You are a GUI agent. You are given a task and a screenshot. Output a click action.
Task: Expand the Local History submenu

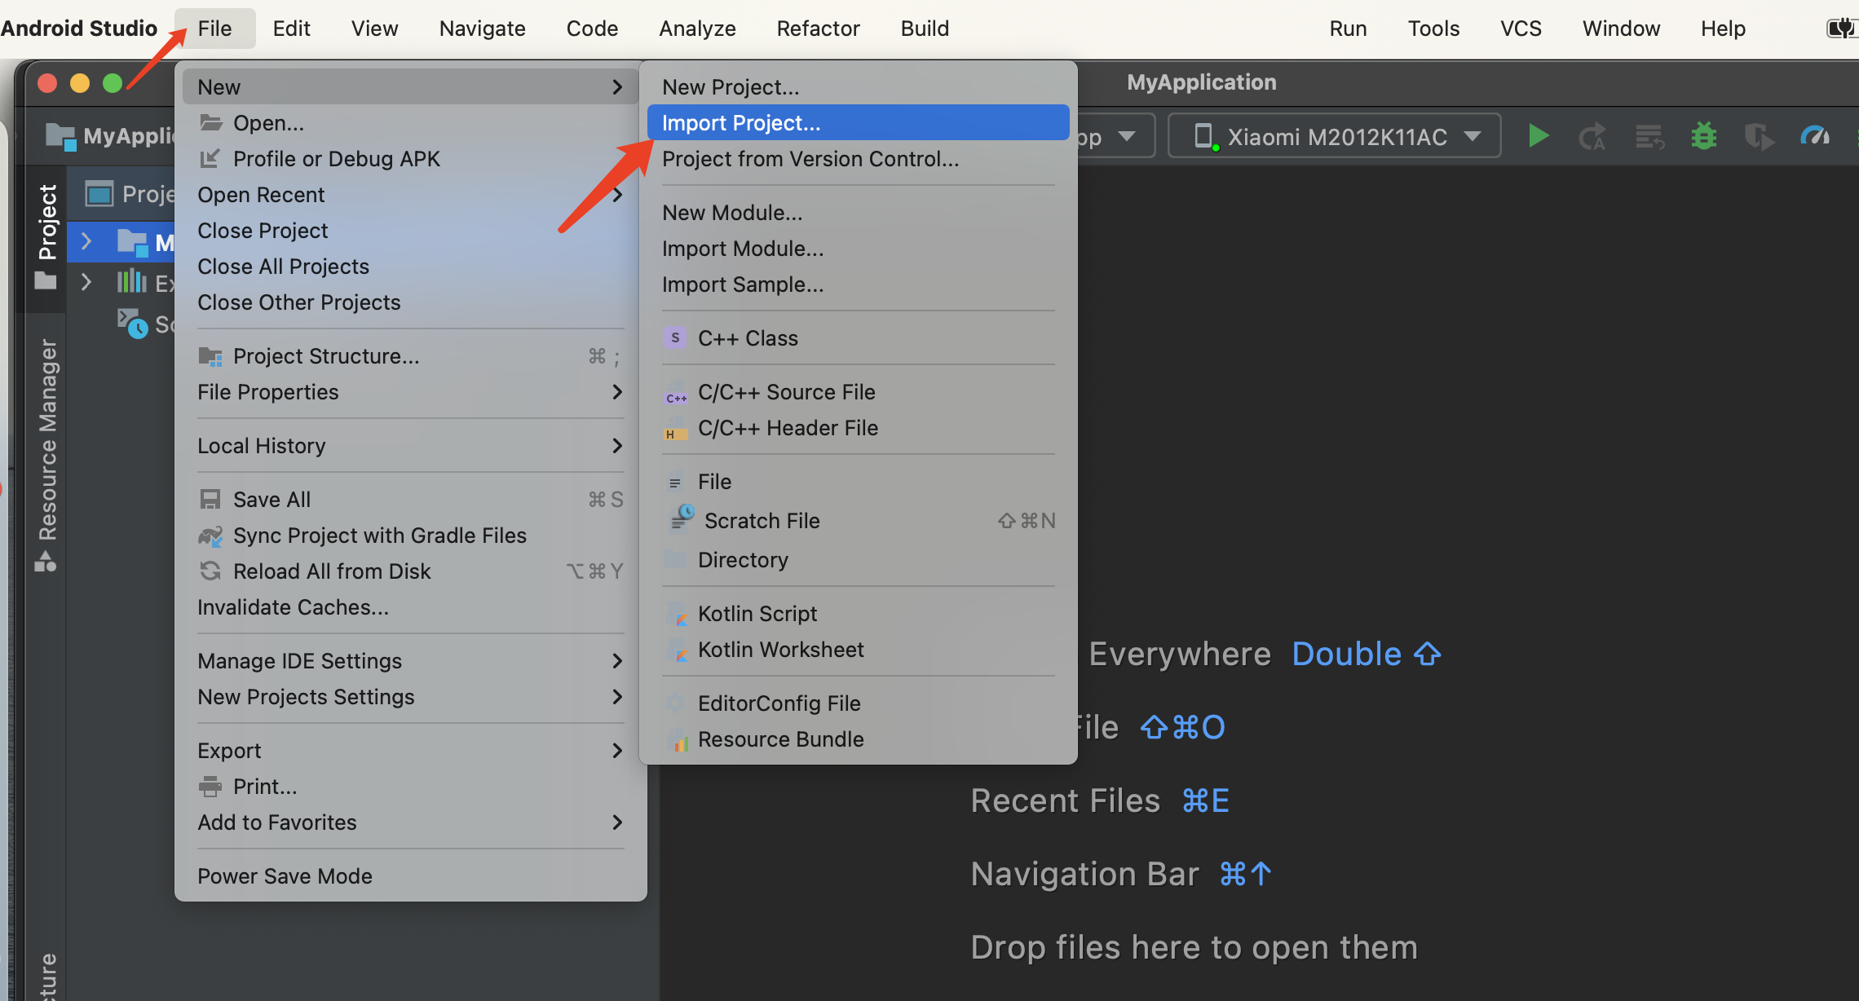click(x=617, y=445)
